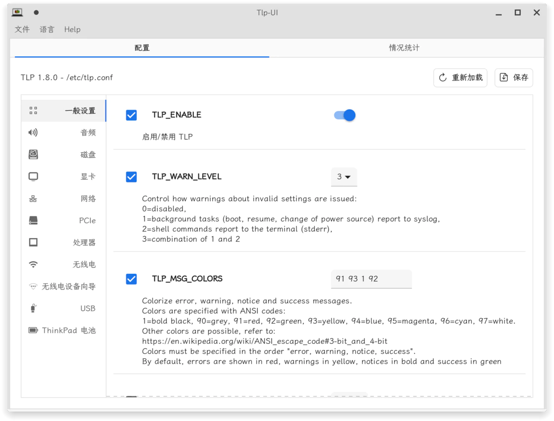
Task: Uncheck the TLP_MSG_COLORS checkbox
Action: point(132,279)
